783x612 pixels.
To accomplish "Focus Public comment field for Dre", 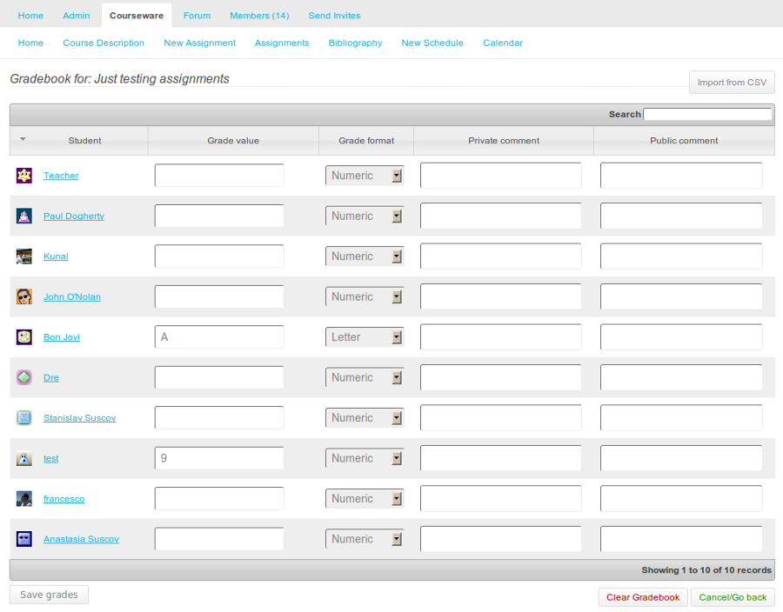I will 681,377.
